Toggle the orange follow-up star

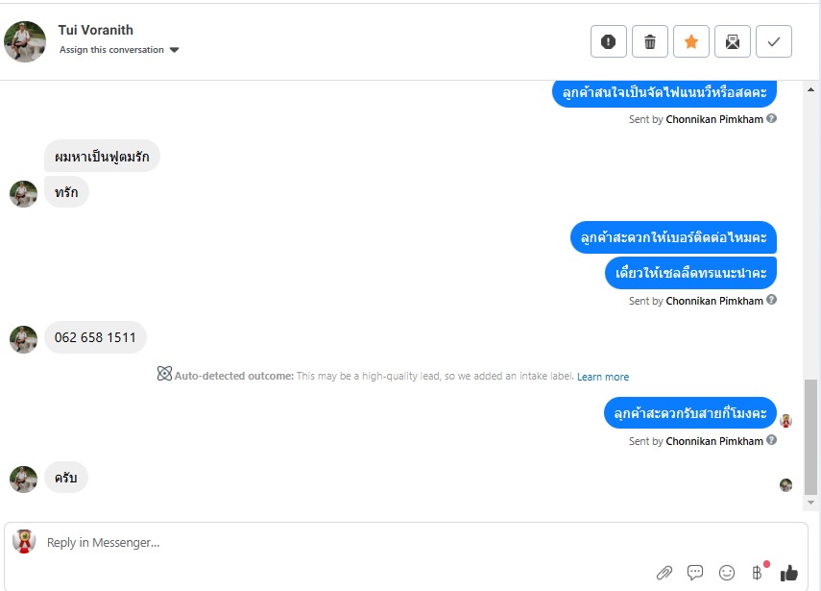pyautogui.click(x=691, y=41)
